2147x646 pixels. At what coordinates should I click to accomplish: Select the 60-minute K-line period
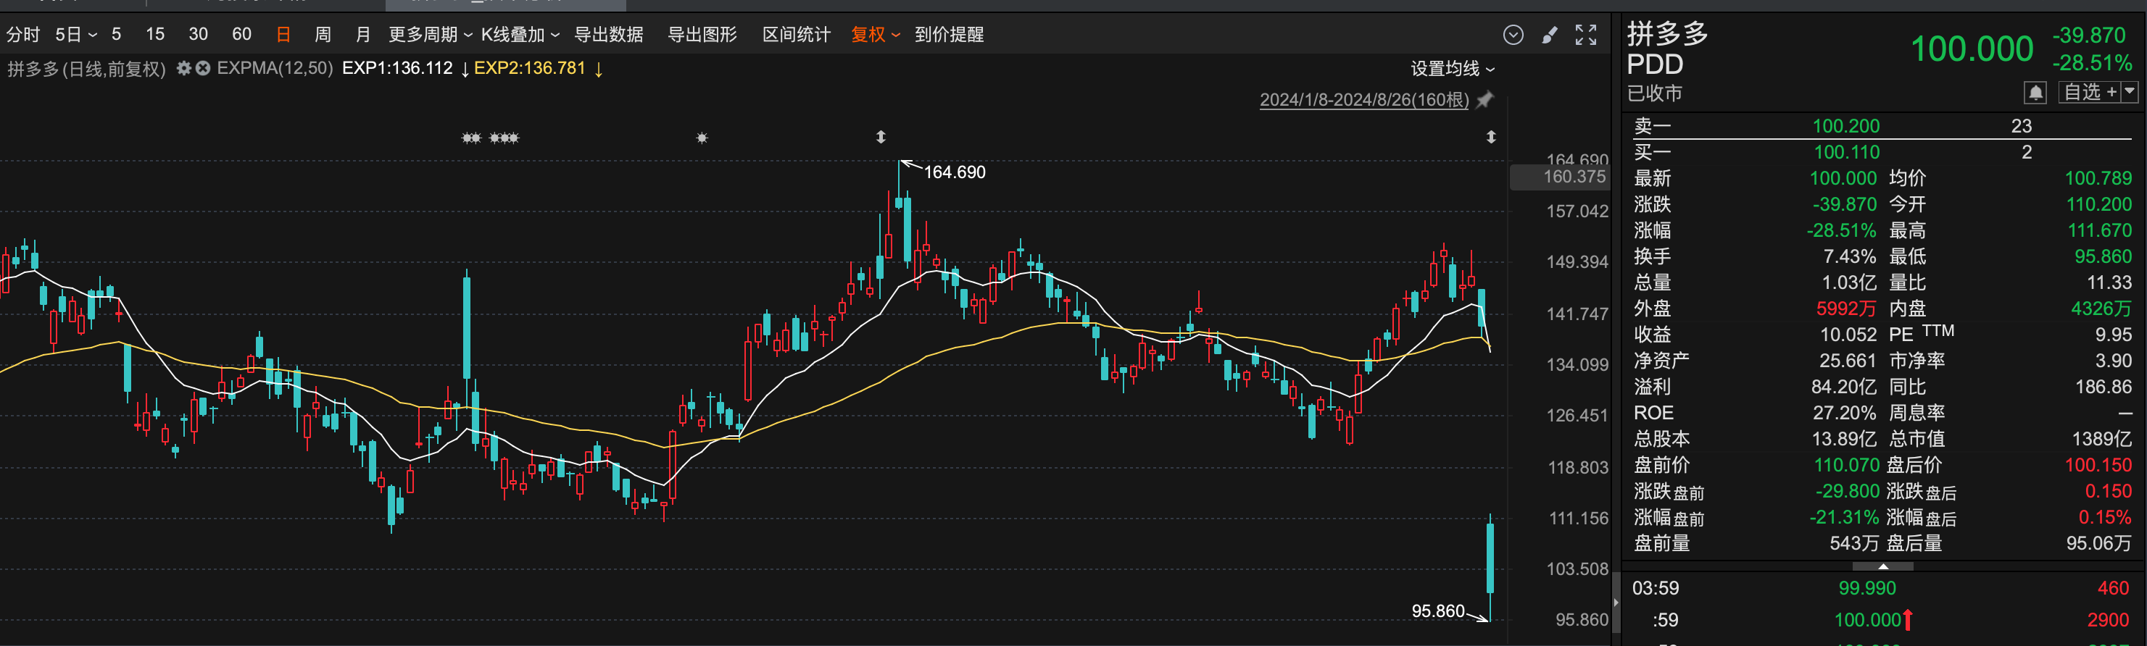[x=241, y=34]
